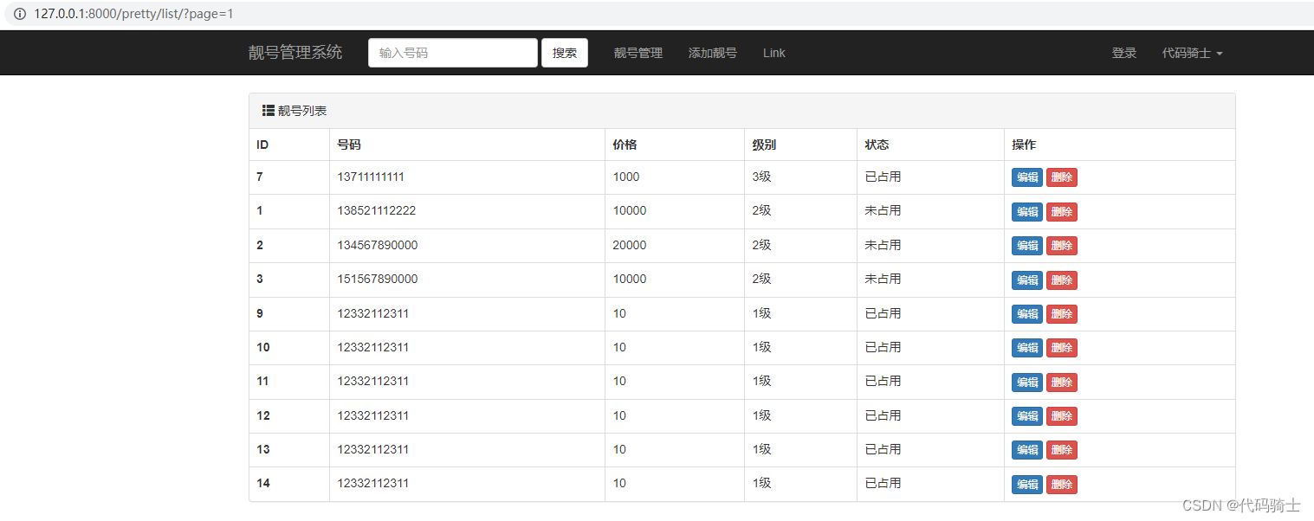
Task: Edit the record with ID 7
Action: tap(1026, 177)
